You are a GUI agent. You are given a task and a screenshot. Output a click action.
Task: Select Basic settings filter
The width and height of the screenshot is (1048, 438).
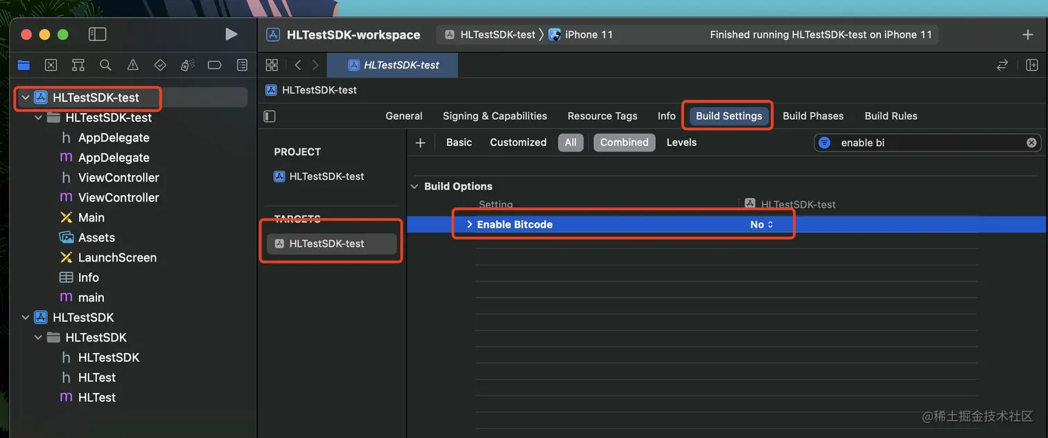pos(459,143)
